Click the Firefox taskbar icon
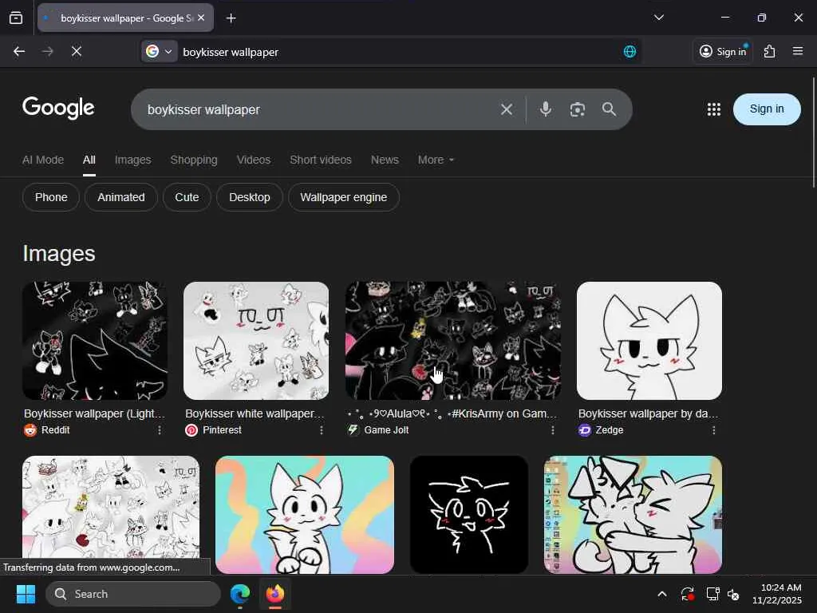The width and height of the screenshot is (817, 613). point(275,594)
